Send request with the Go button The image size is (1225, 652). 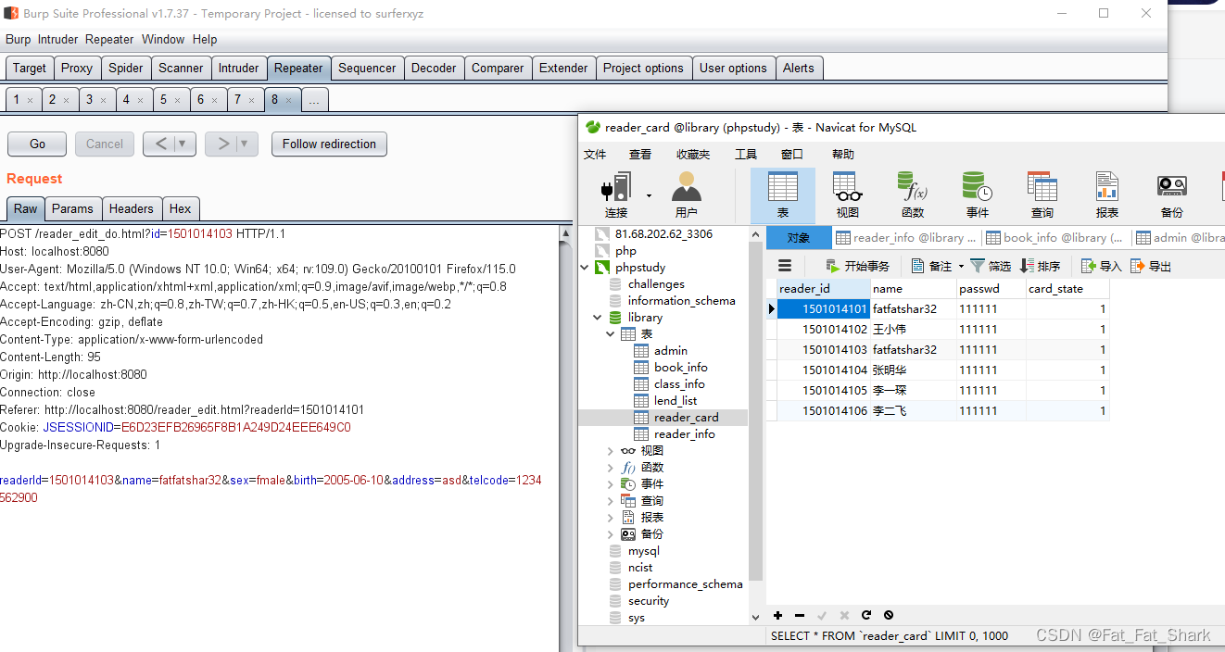(x=37, y=144)
